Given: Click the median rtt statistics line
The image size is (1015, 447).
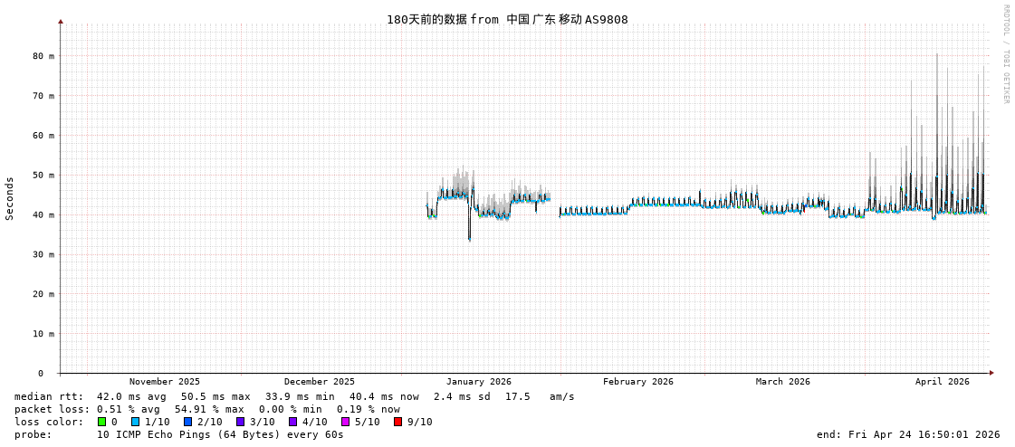Looking at the screenshot, I should (x=294, y=396).
